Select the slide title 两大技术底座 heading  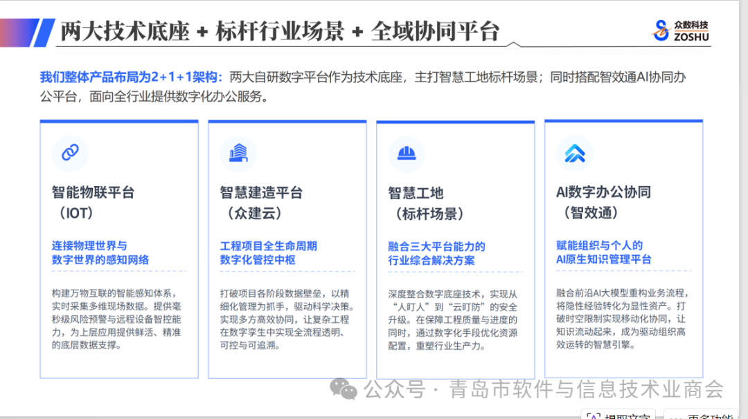pos(280,31)
